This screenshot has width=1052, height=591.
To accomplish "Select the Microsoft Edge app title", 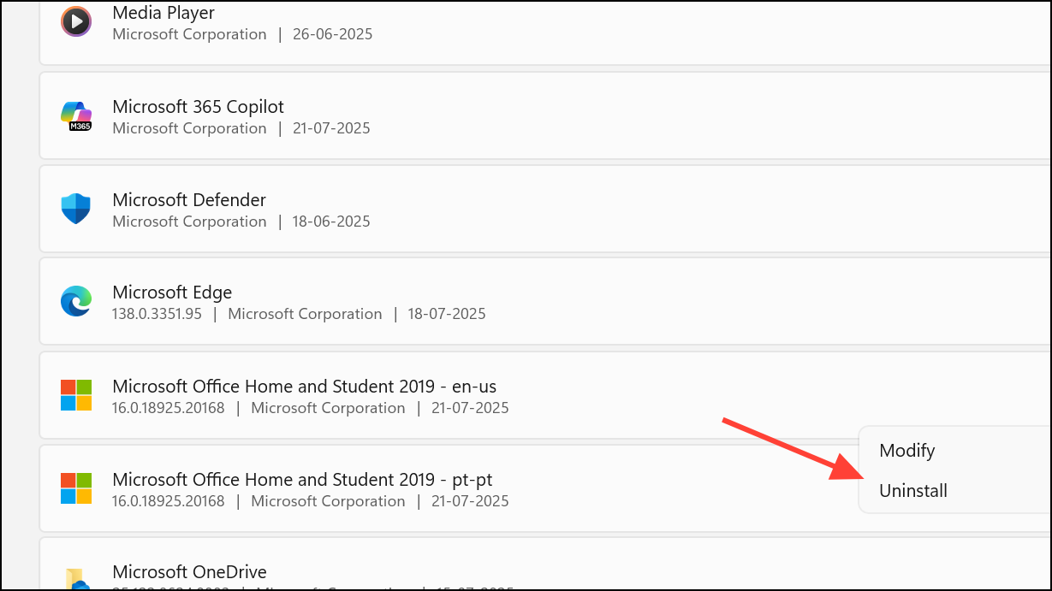I will click(172, 293).
